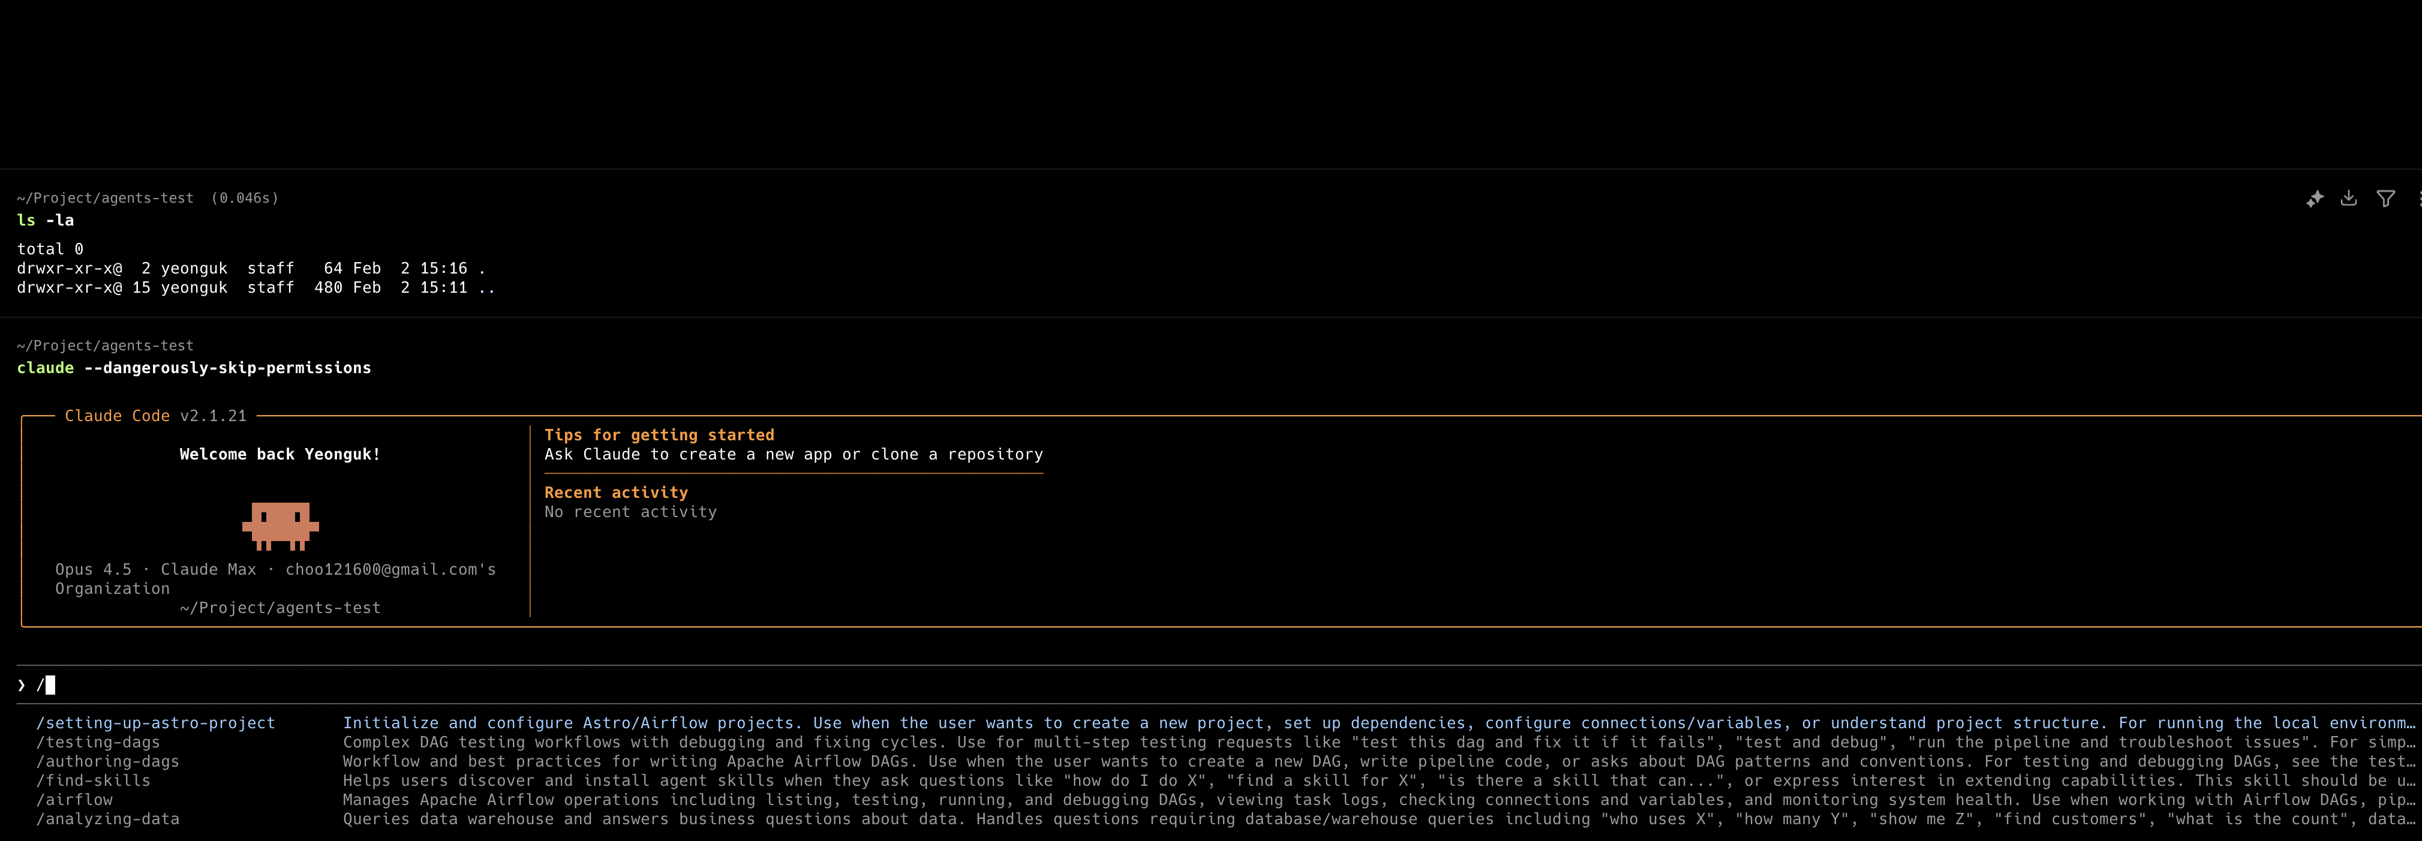
Task: Click the 'ls -la' command text
Action: tap(45, 220)
